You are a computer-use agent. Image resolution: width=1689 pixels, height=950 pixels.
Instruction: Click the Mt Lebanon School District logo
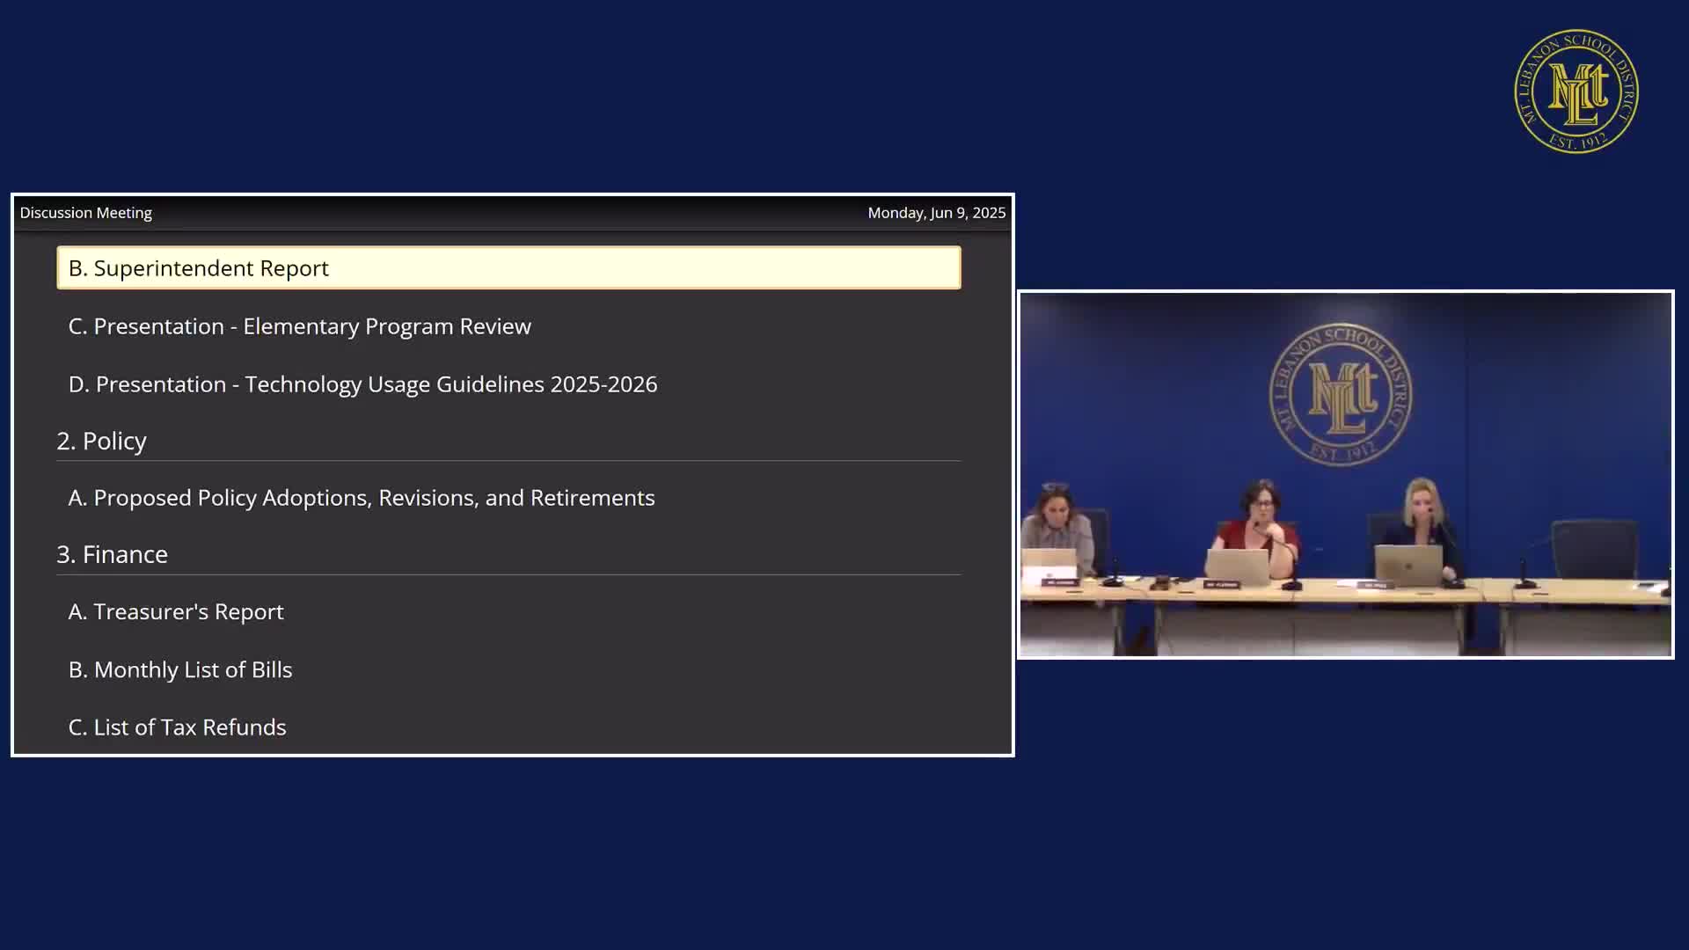pyautogui.click(x=1576, y=91)
